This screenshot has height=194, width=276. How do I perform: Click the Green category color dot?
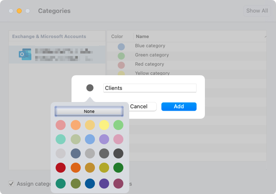[x=121, y=56]
